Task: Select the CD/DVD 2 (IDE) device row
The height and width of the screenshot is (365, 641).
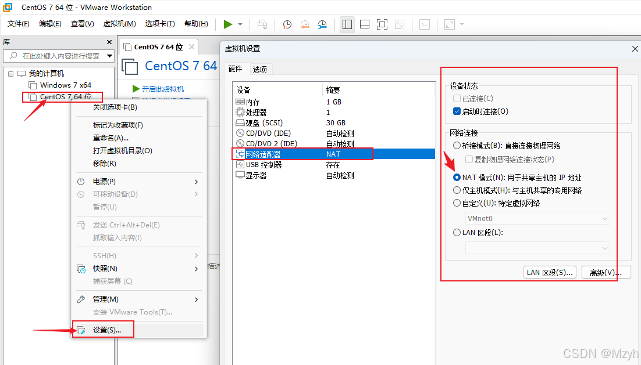Action: click(334, 143)
